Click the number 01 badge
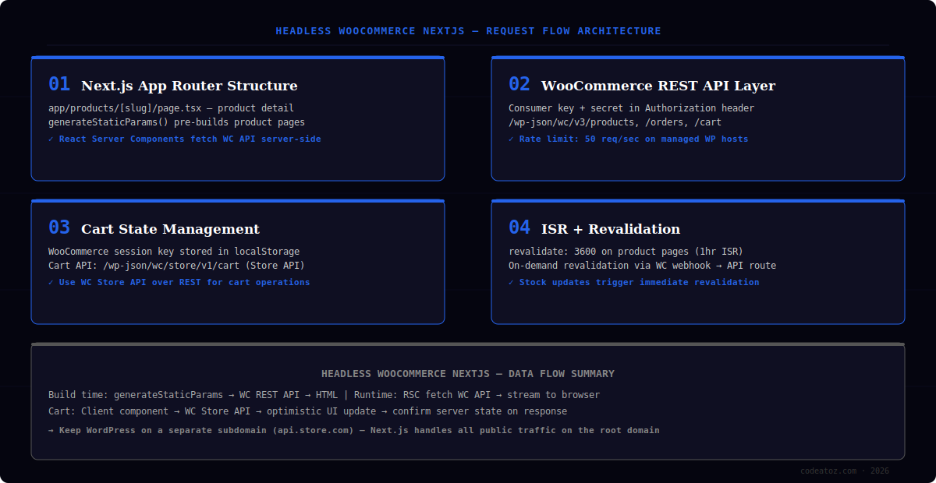 (x=59, y=84)
